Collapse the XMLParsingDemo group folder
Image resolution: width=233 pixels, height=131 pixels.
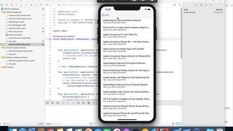pos(2,12)
